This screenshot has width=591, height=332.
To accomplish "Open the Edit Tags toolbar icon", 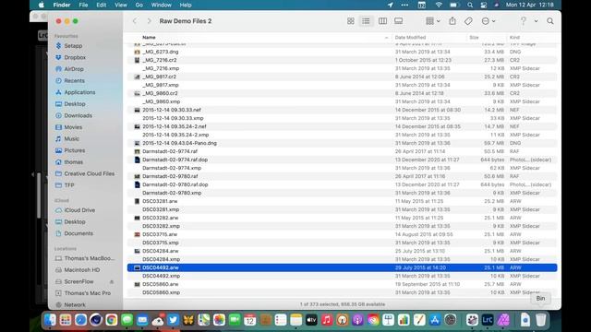I will point(468,21).
